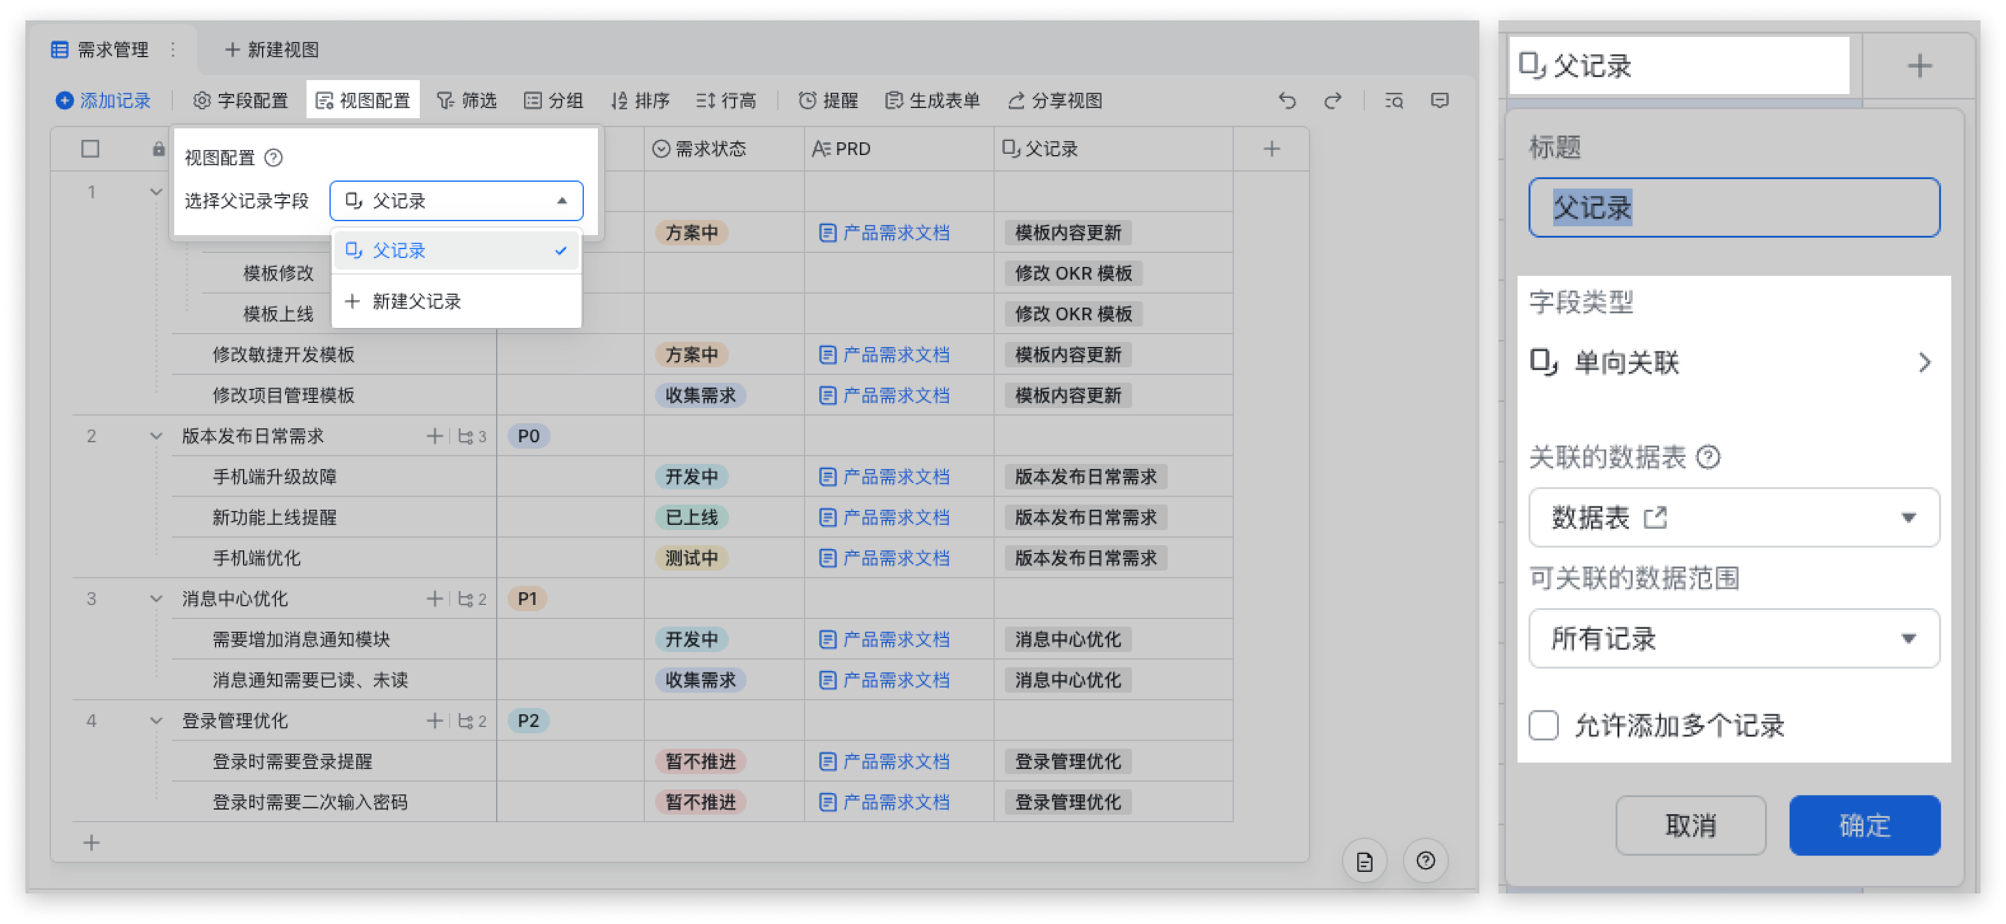Collapse 消息中心优化 group
Viewport: 2006px width, 924px height.
156,599
